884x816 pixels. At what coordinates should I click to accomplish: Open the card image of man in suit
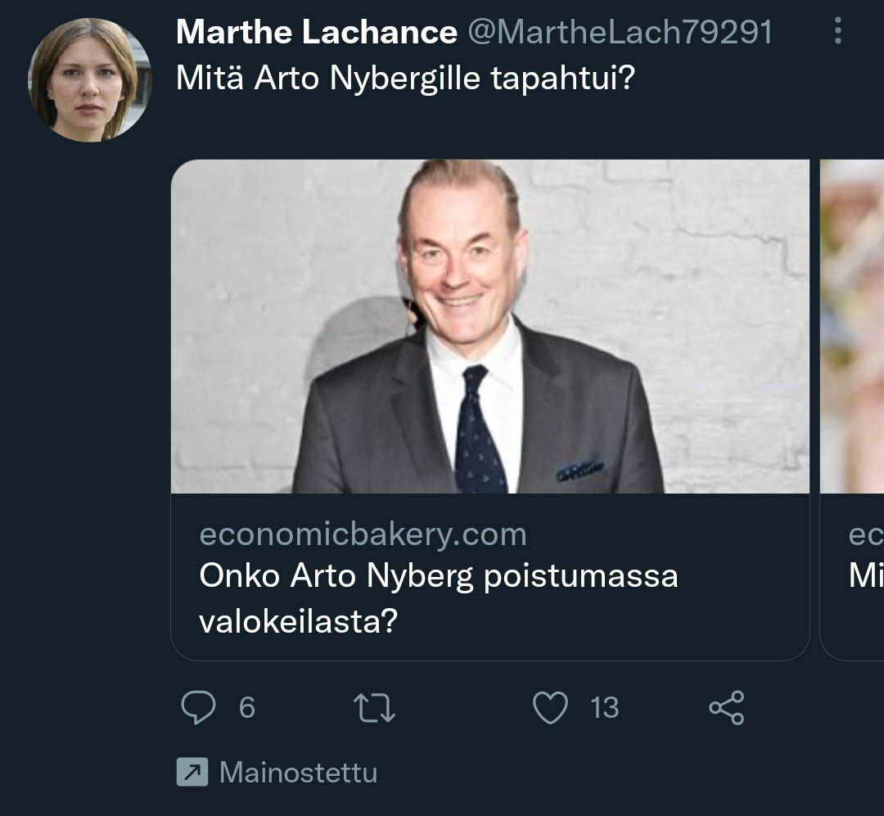[489, 327]
